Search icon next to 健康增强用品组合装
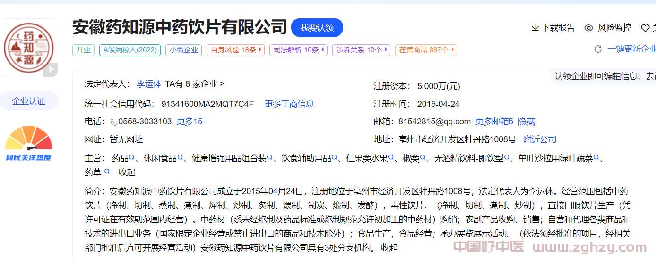The image size is (656, 261). (269, 158)
